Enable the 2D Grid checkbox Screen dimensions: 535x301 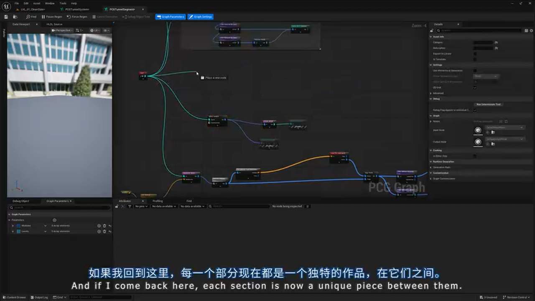[x=474, y=87]
